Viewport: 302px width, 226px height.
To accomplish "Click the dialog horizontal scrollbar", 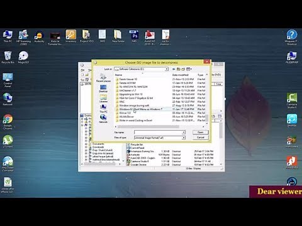I will pyautogui.click(x=148, y=127).
